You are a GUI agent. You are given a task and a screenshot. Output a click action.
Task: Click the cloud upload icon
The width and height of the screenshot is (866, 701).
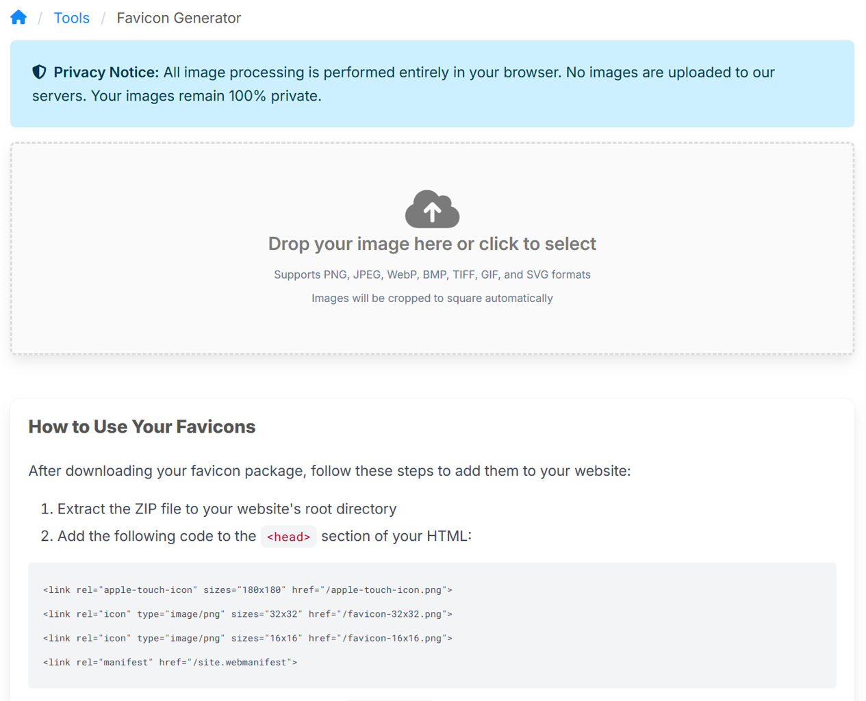pos(432,209)
